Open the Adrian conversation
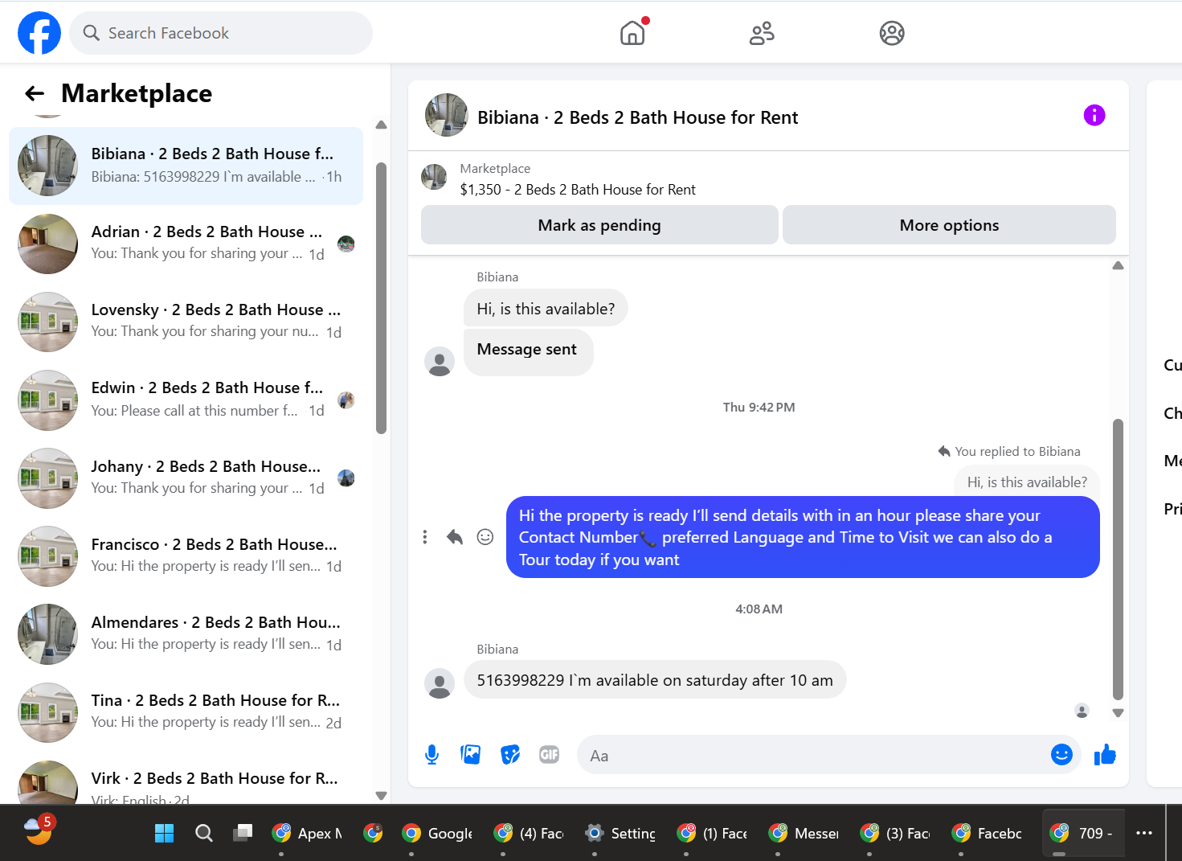This screenshot has height=861, width=1182. click(186, 244)
